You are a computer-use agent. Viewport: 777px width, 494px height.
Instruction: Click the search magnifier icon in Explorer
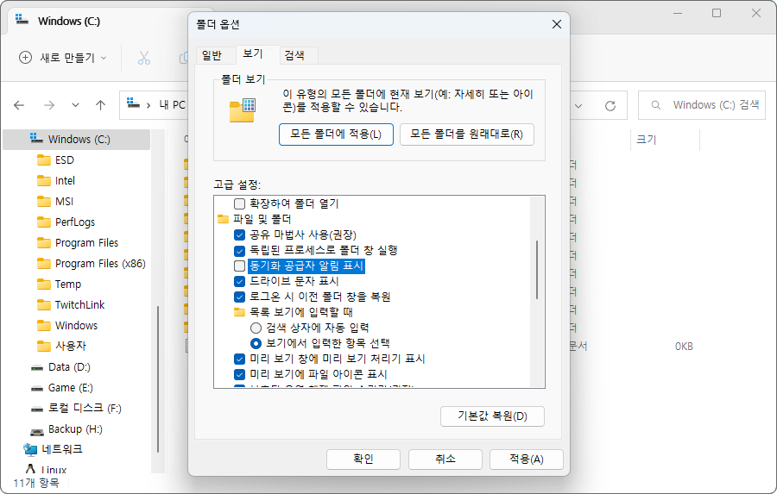coord(655,105)
